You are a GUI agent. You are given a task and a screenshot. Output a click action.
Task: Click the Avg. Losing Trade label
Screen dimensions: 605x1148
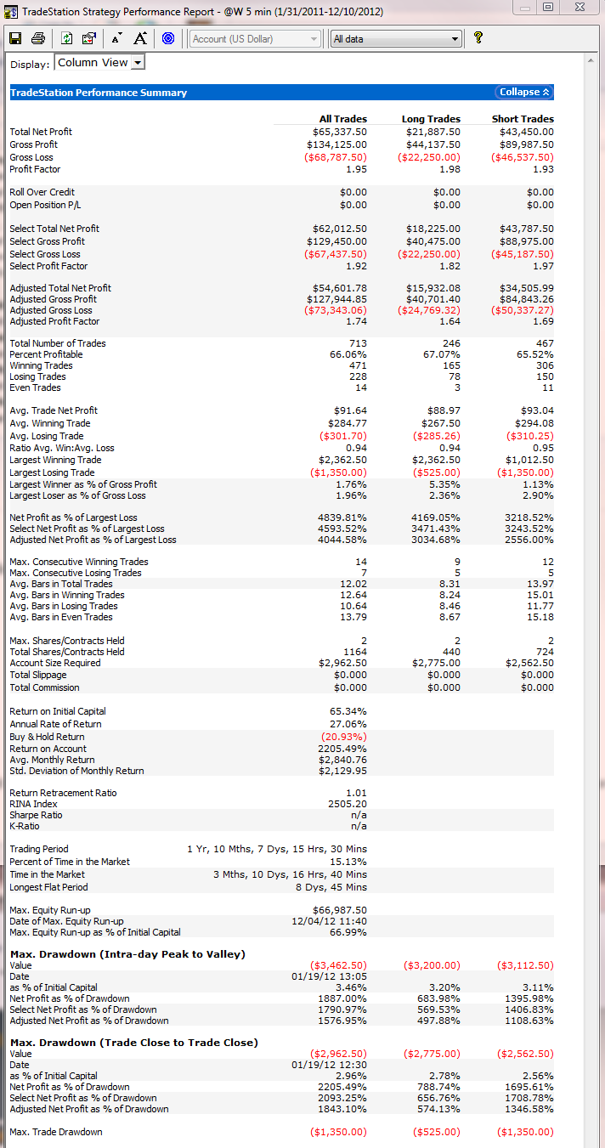(x=46, y=436)
